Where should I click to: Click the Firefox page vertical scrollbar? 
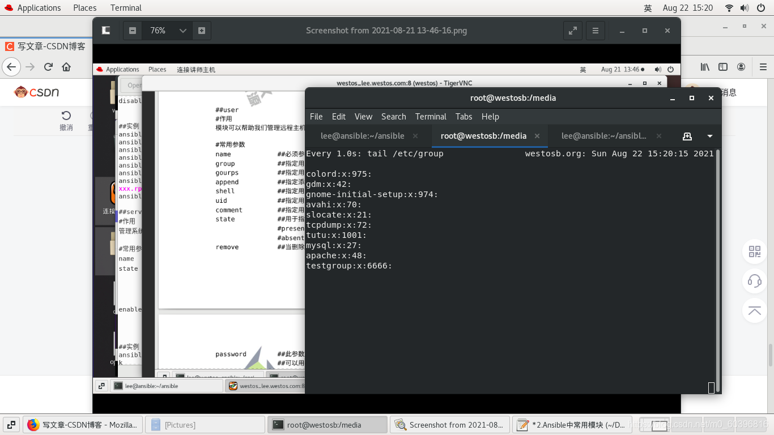coord(771,354)
